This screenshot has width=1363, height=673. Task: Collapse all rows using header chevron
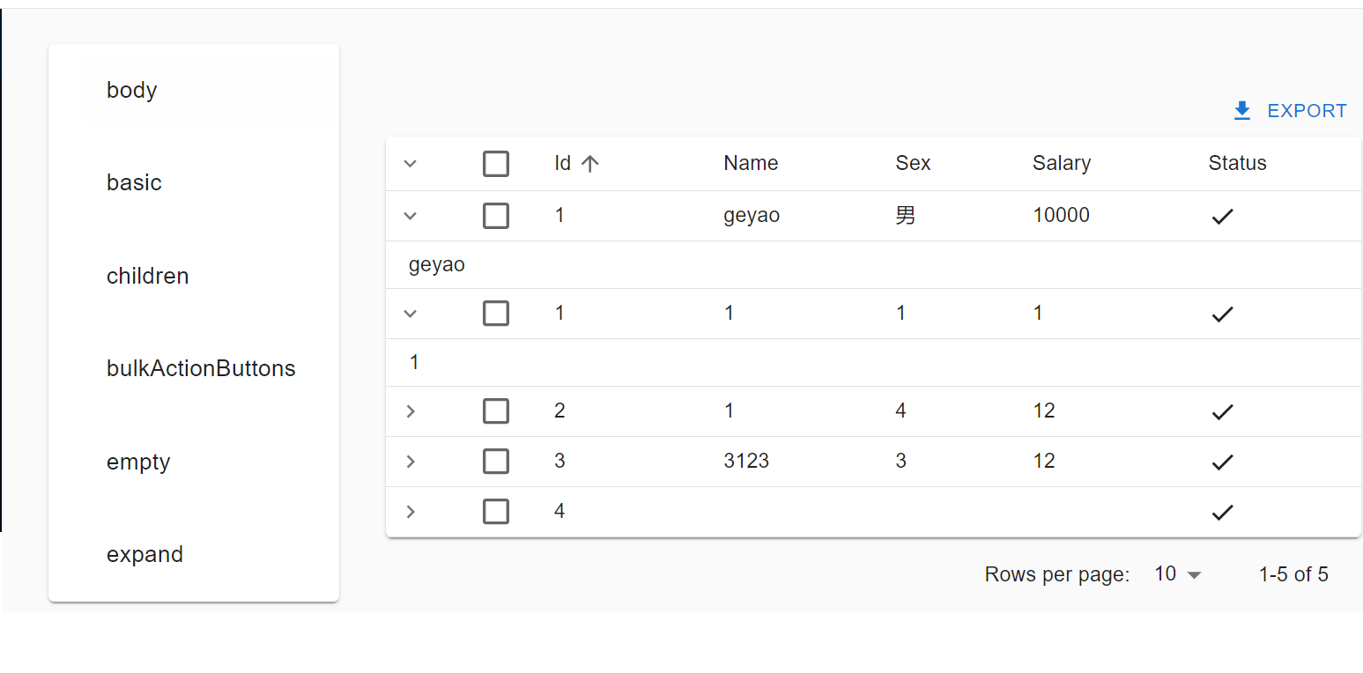point(410,164)
